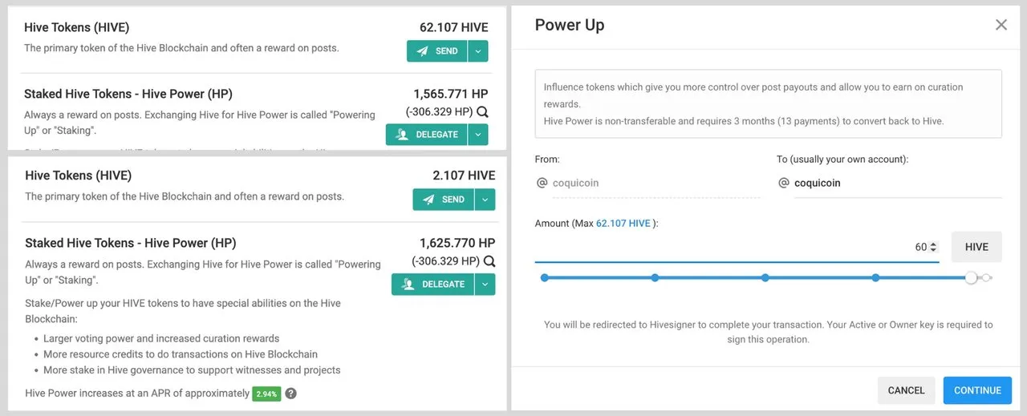Click SEND button beside 62.107 HIVE balance
Image resolution: width=1027 pixels, height=416 pixels.
[436, 51]
